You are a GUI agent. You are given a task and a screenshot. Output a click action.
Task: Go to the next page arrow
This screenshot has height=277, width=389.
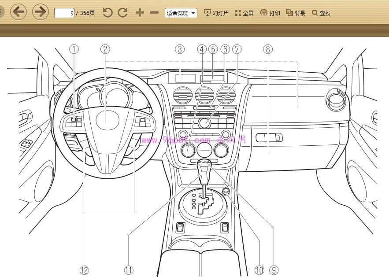[x=41, y=12]
